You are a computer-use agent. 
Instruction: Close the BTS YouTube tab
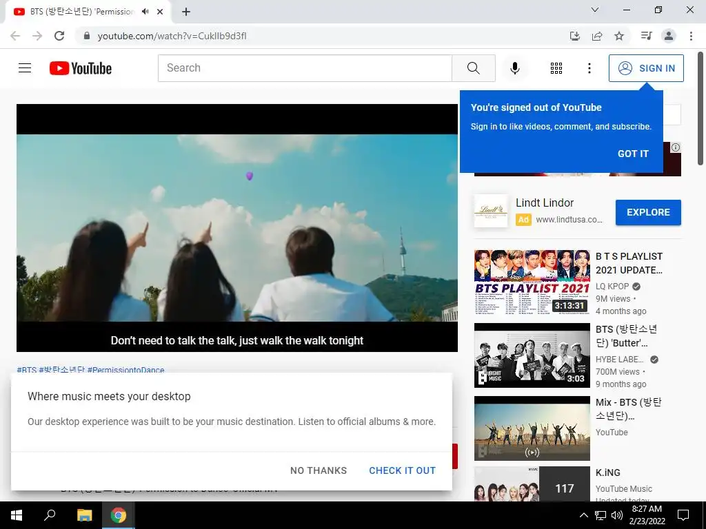click(160, 12)
